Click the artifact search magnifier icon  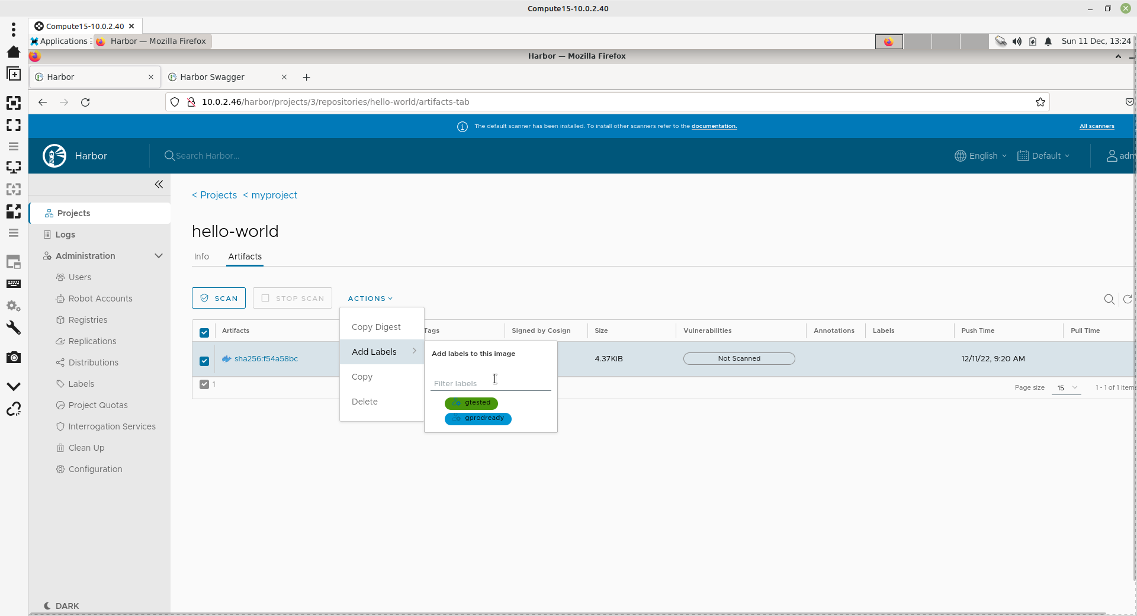pos(1109,299)
